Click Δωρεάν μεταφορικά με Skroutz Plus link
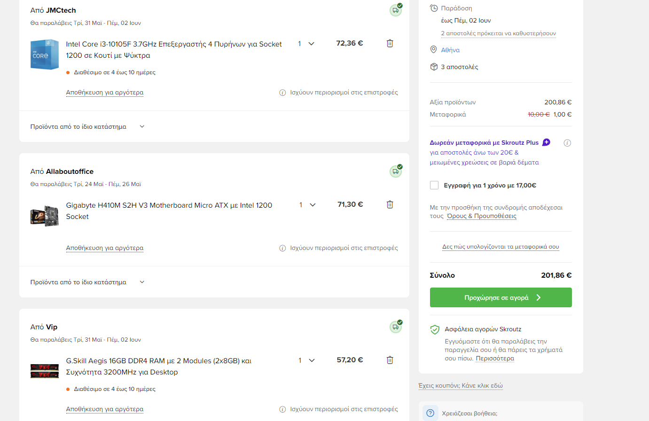 (x=484, y=142)
